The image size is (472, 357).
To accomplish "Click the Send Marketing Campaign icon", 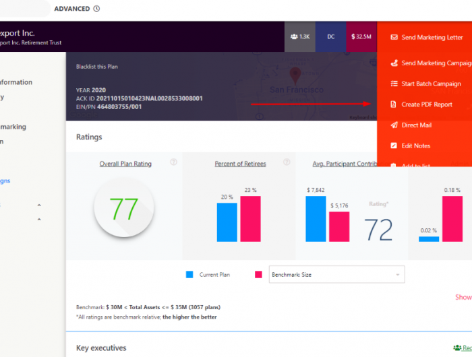I will pos(394,63).
